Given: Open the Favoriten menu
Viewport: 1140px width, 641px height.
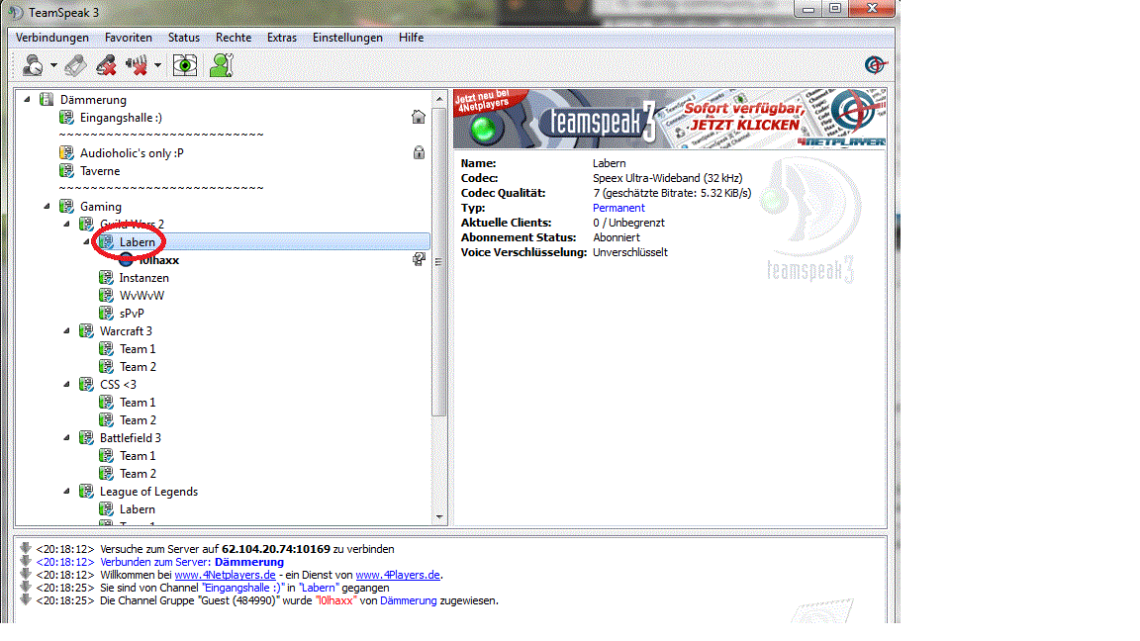Looking at the screenshot, I should 129,38.
